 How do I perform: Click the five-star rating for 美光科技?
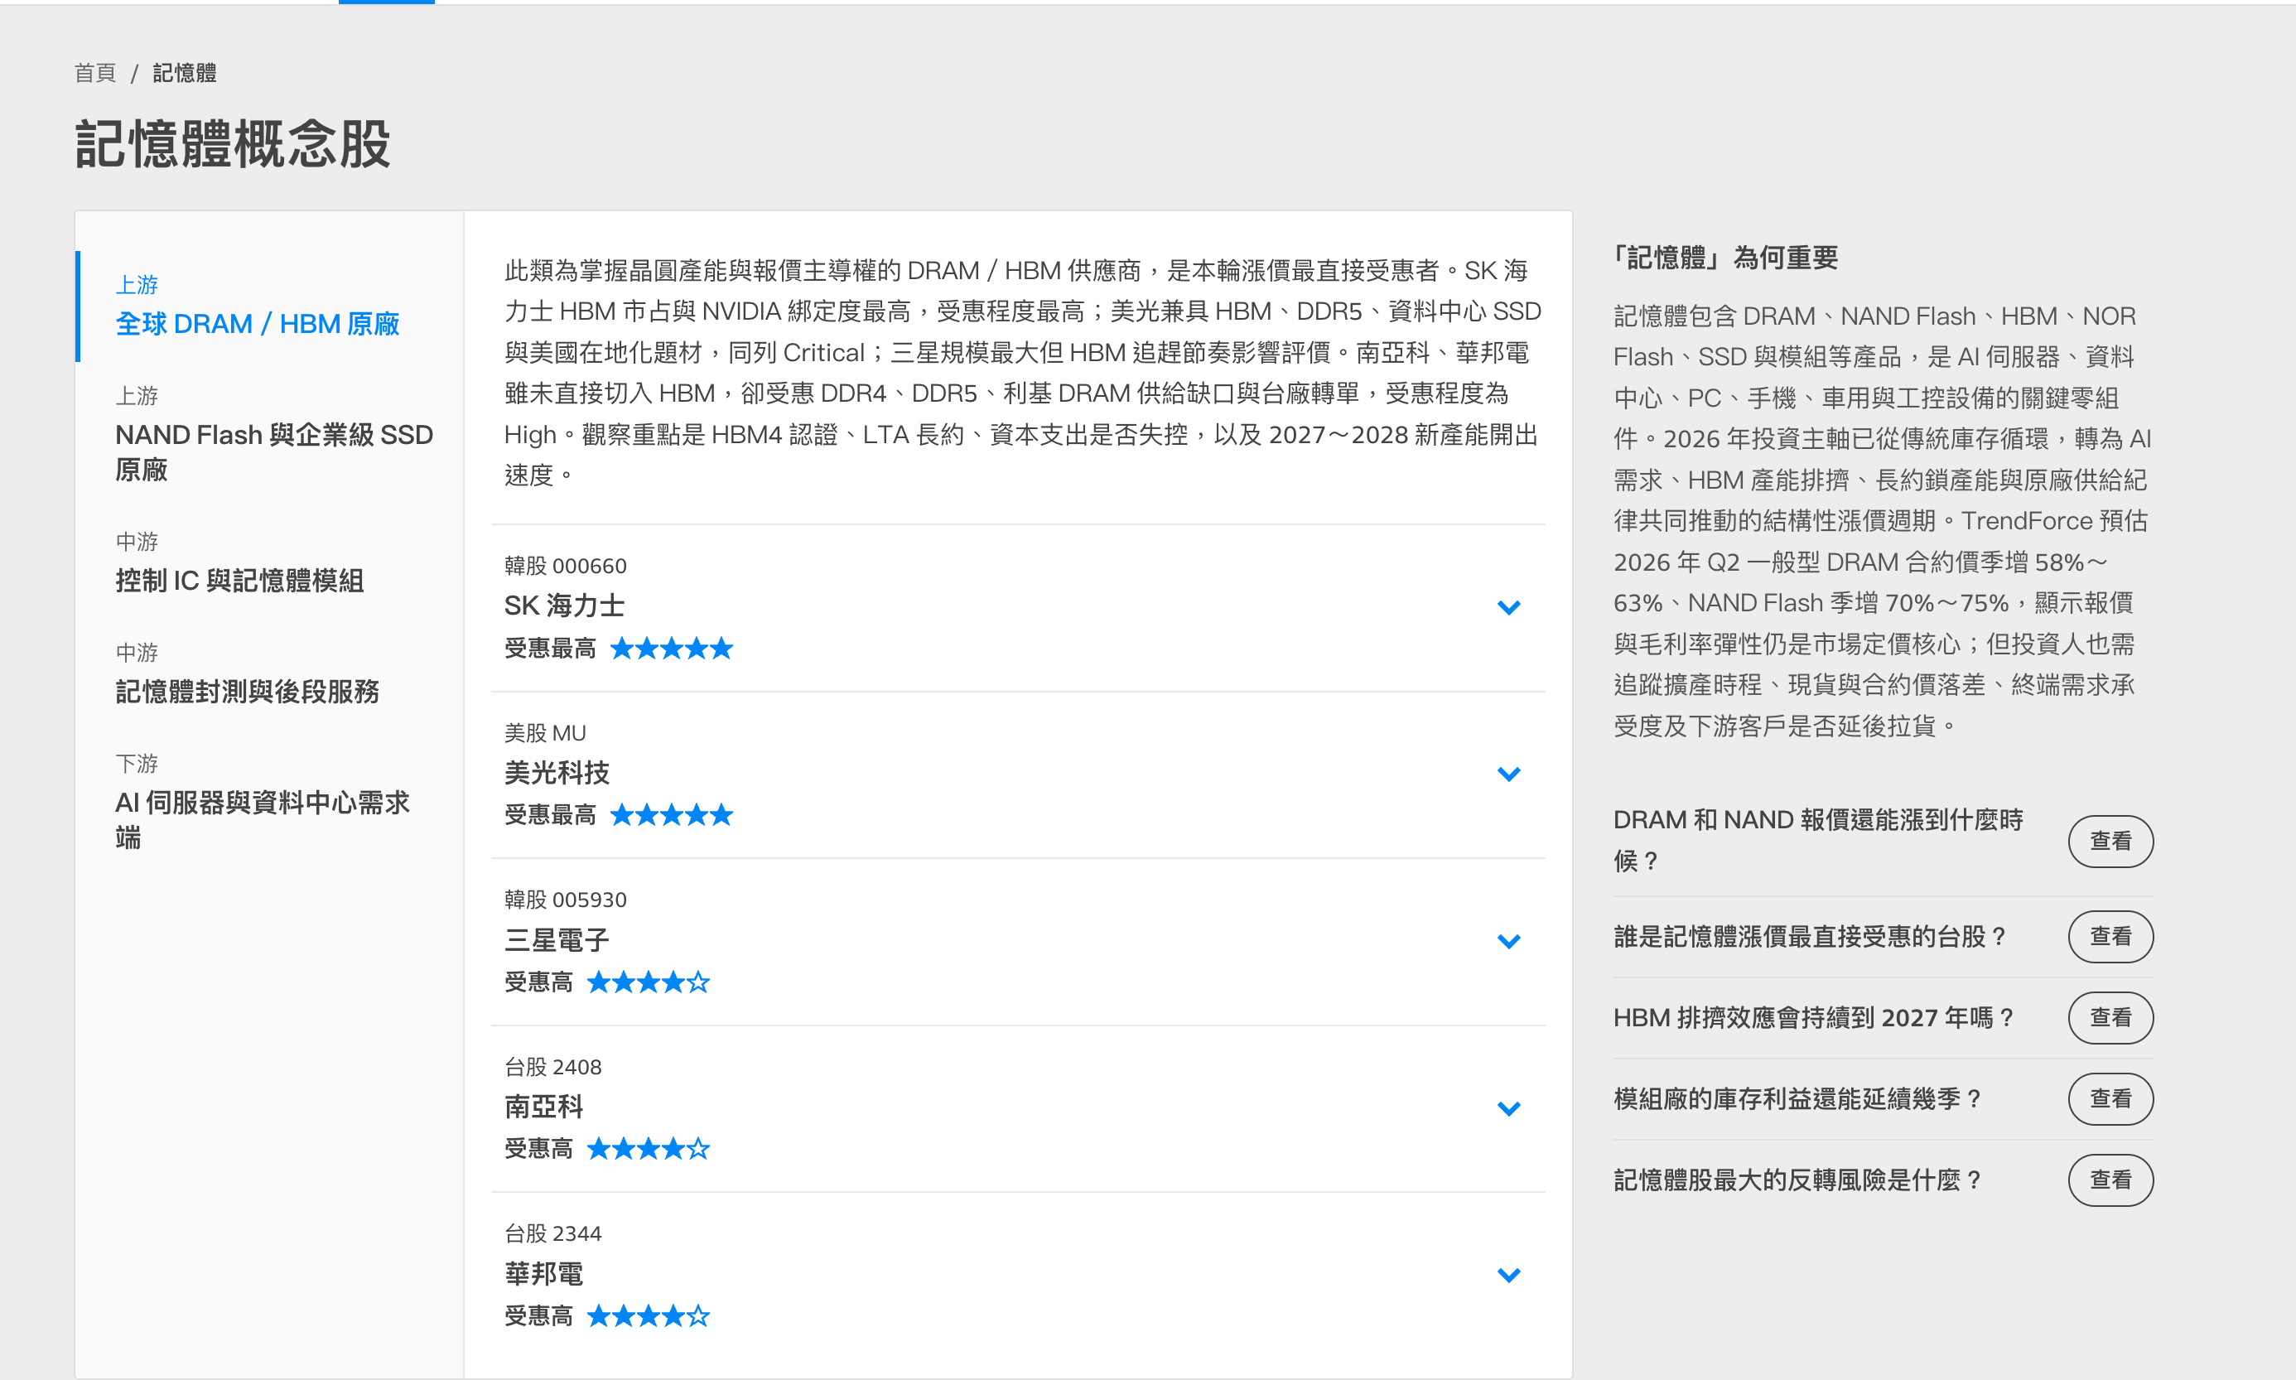tap(671, 816)
